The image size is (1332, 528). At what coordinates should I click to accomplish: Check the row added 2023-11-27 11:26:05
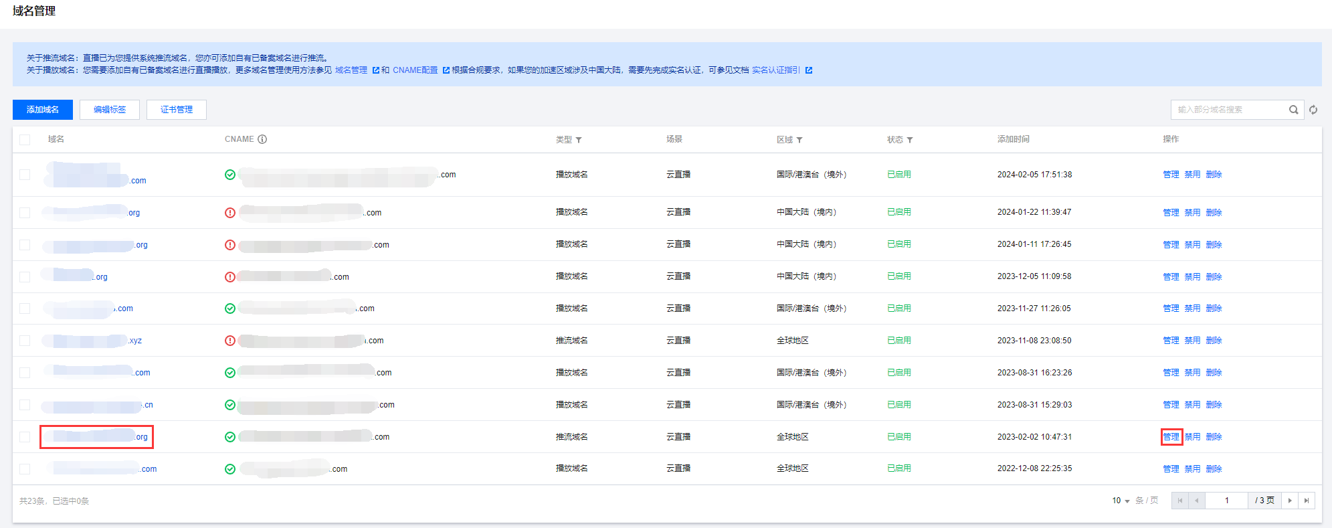point(25,309)
